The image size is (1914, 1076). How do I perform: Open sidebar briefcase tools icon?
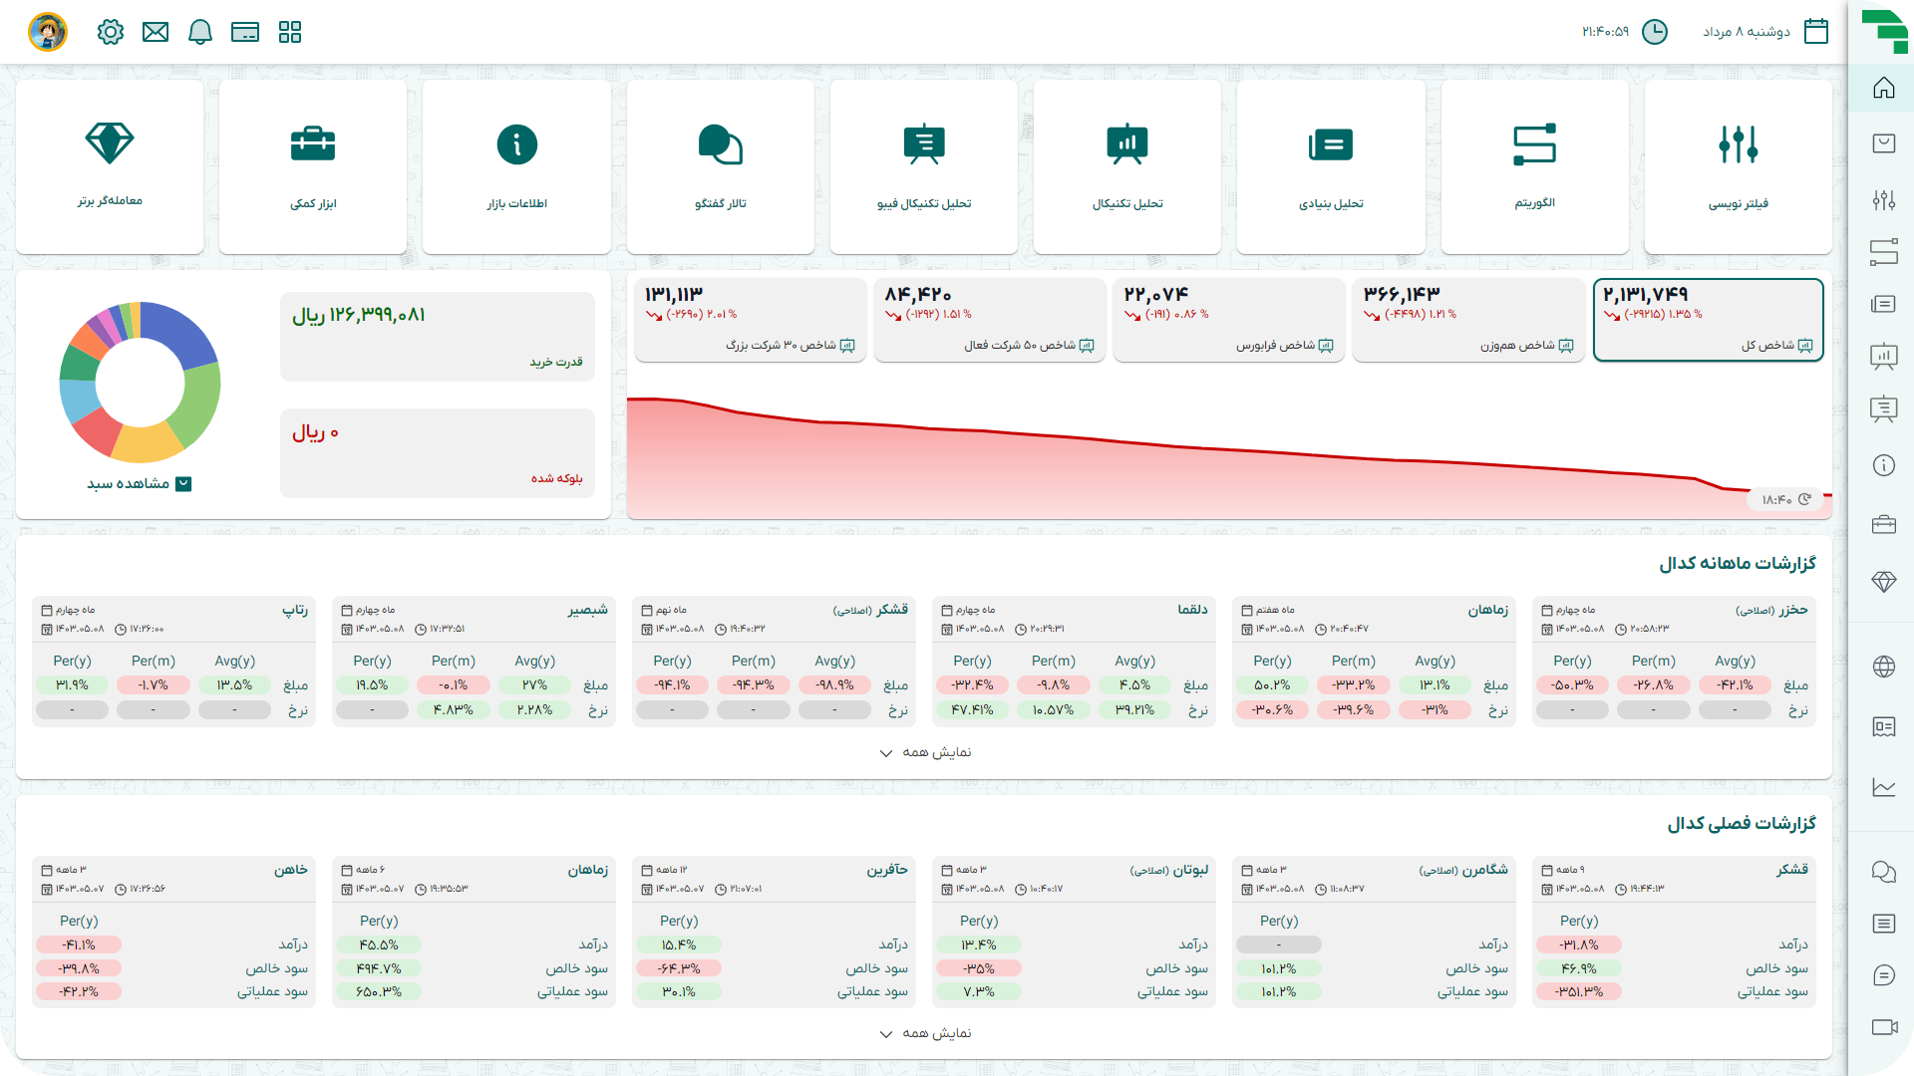(1883, 524)
